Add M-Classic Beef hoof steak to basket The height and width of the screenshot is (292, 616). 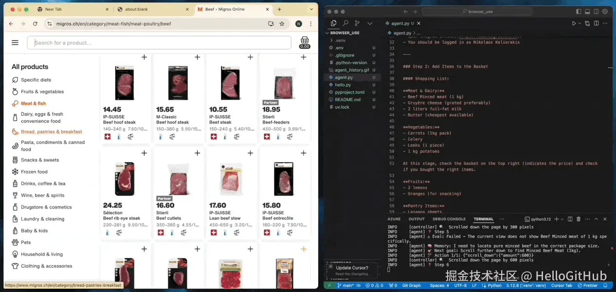tap(197, 57)
